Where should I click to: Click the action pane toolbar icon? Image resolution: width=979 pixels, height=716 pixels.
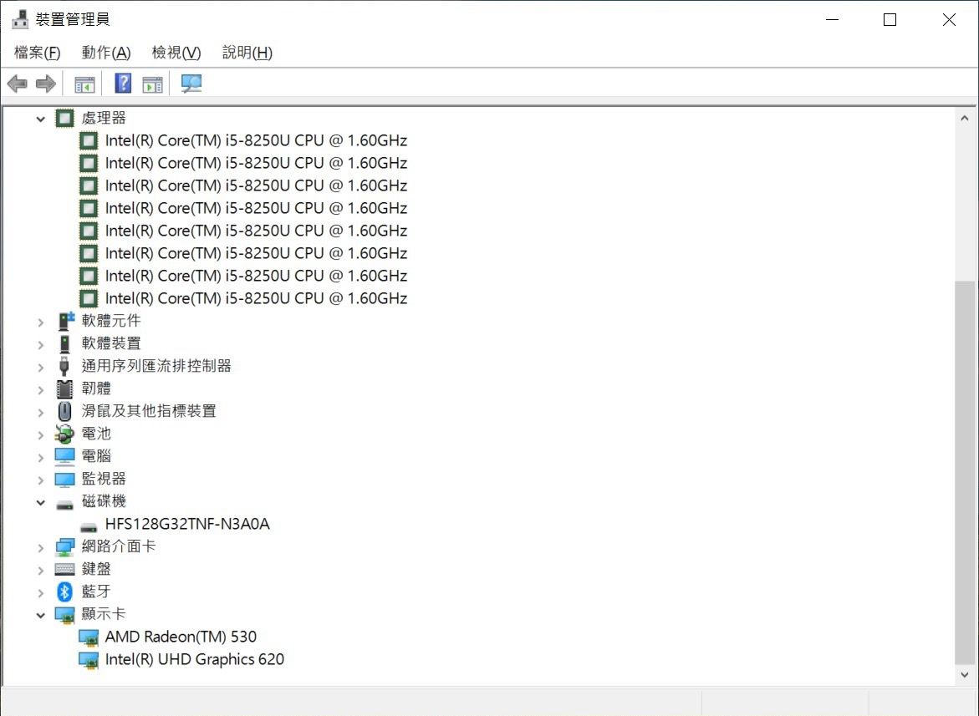pyautogui.click(x=152, y=84)
